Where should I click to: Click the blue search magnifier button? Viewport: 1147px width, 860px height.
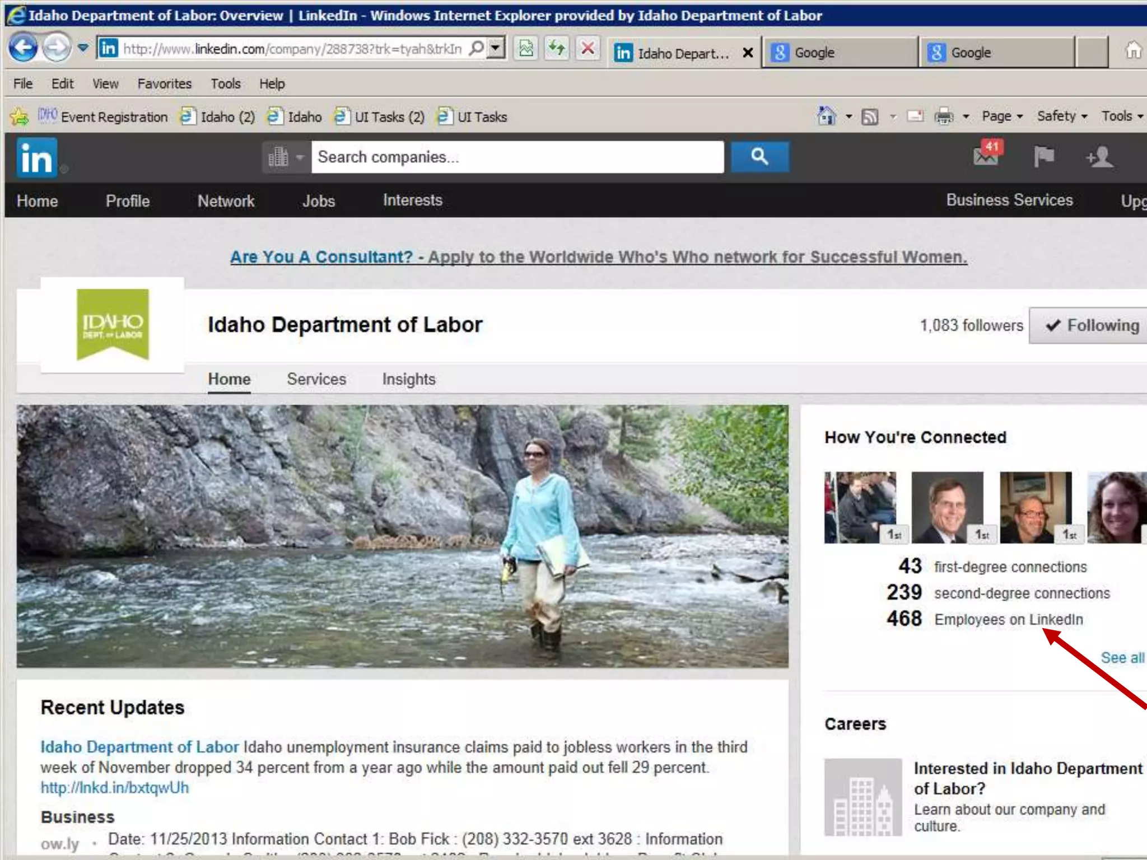[759, 157]
